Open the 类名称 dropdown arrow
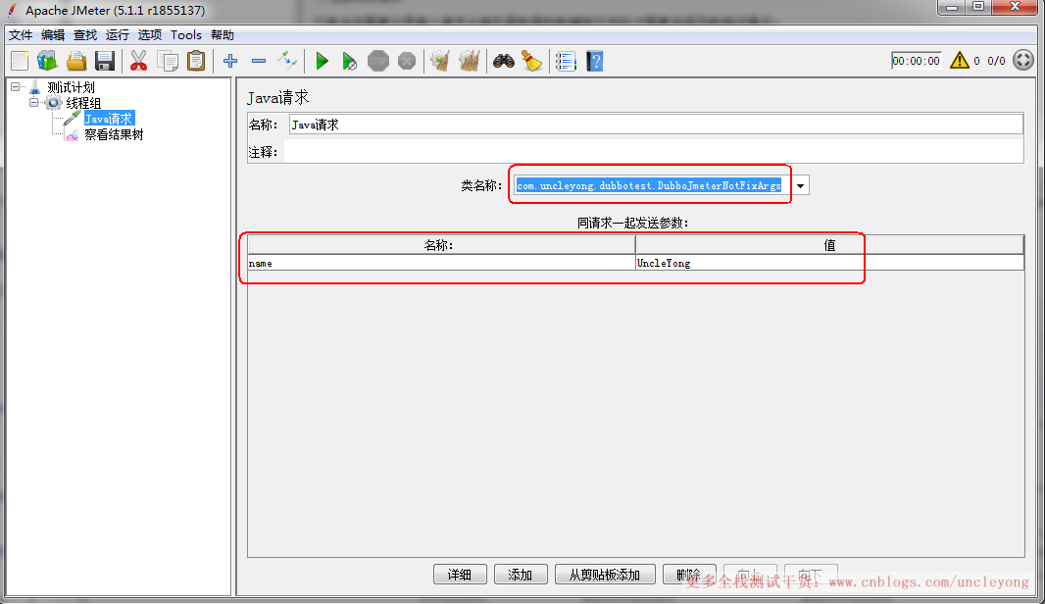Screen dimensions: 1045x604 800,185
